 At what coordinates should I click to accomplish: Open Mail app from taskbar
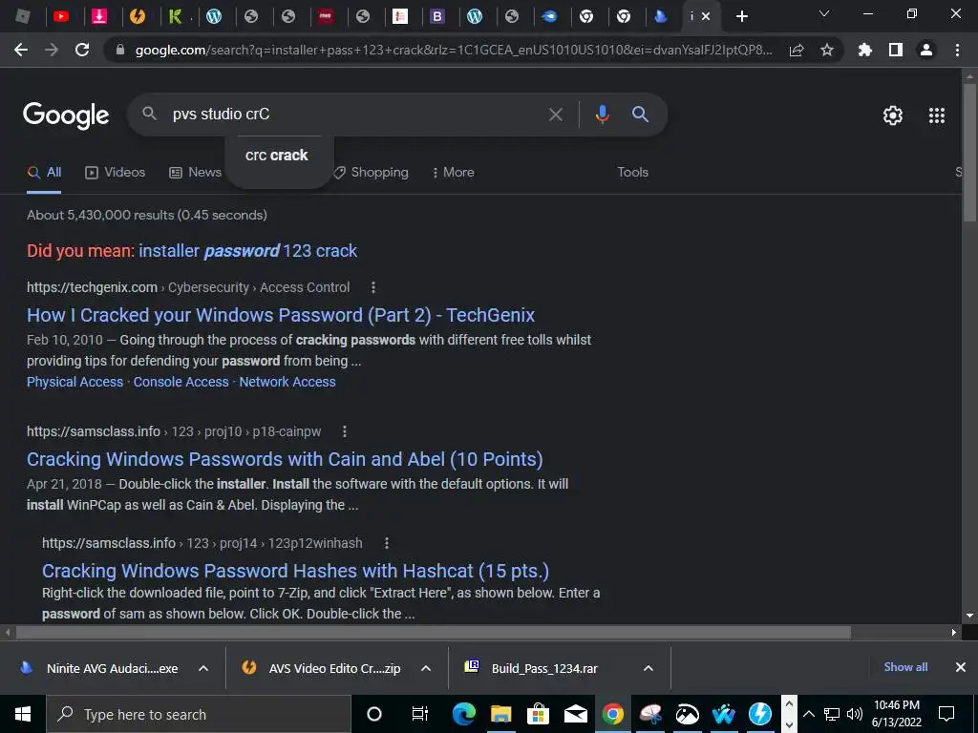point(575,714)
